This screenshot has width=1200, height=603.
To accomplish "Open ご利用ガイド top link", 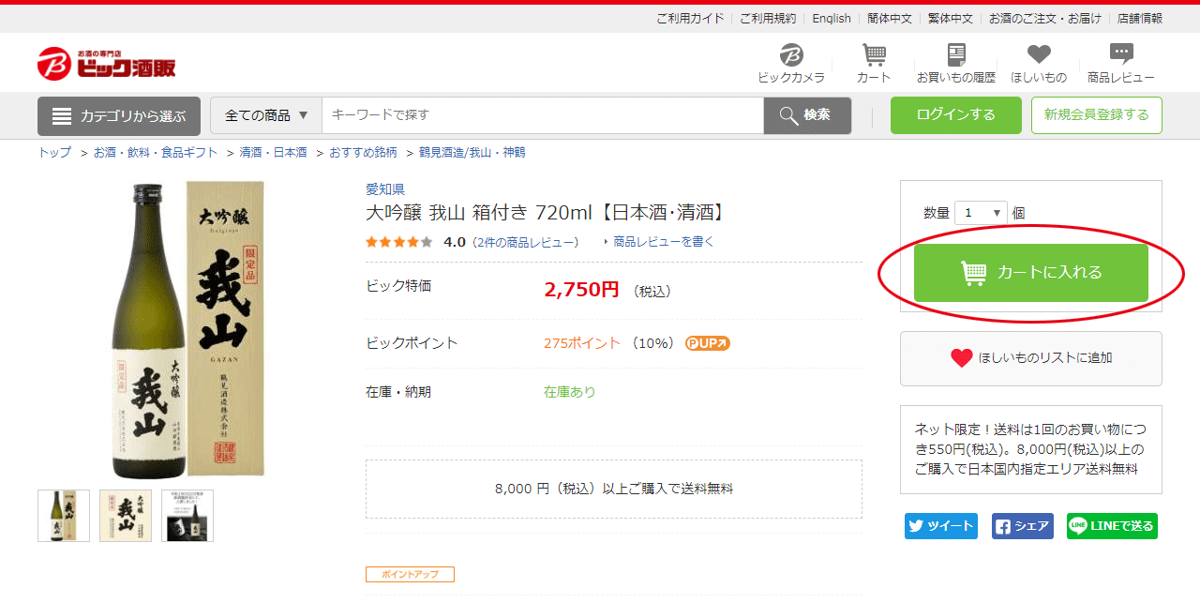I will (690, 19).
